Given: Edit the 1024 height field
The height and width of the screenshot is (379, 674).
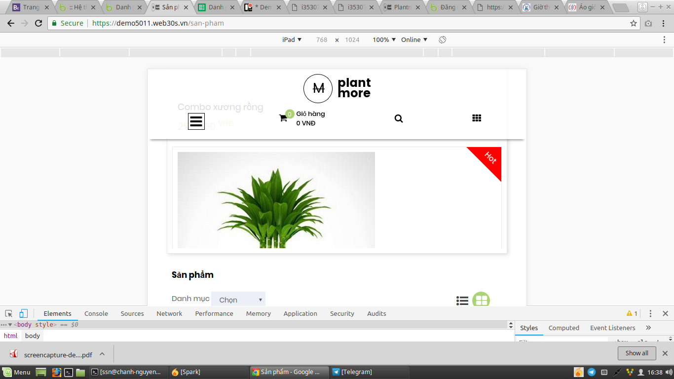Looking at the screenshot, I should pyautogui.click(x=352, y=39).
